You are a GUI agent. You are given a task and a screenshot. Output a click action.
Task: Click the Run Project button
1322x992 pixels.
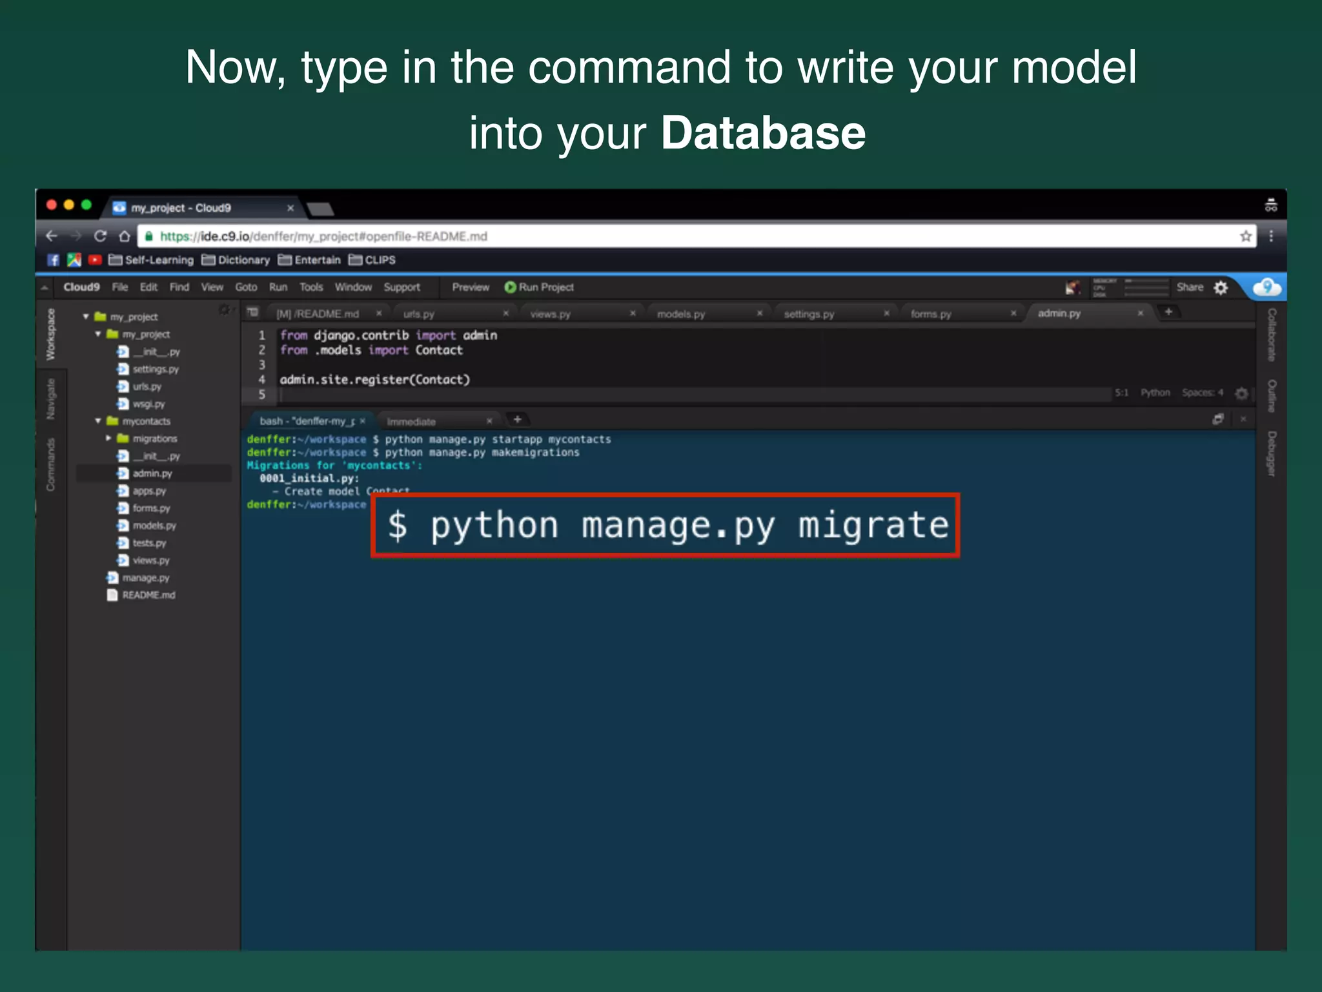point(539,287)
